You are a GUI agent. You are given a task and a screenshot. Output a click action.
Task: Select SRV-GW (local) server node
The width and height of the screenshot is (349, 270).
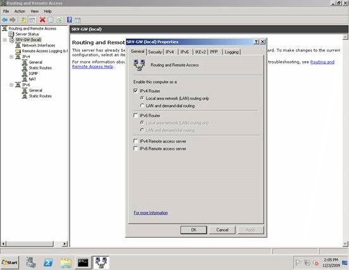point(28,40)
